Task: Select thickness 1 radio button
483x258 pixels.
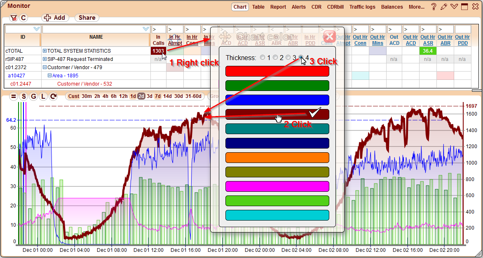Action: click(x=263, y=58)
